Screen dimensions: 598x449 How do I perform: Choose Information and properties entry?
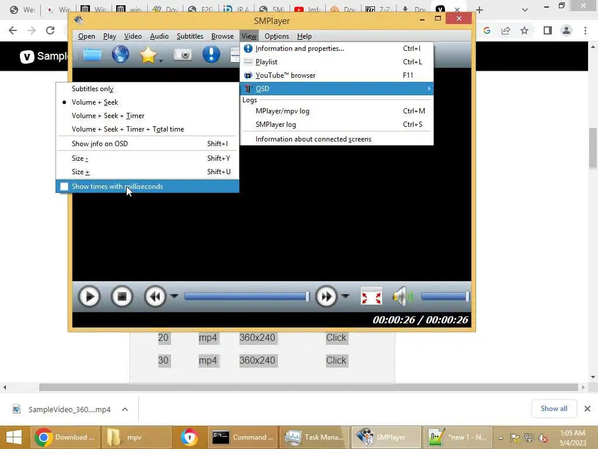point(337,49)
